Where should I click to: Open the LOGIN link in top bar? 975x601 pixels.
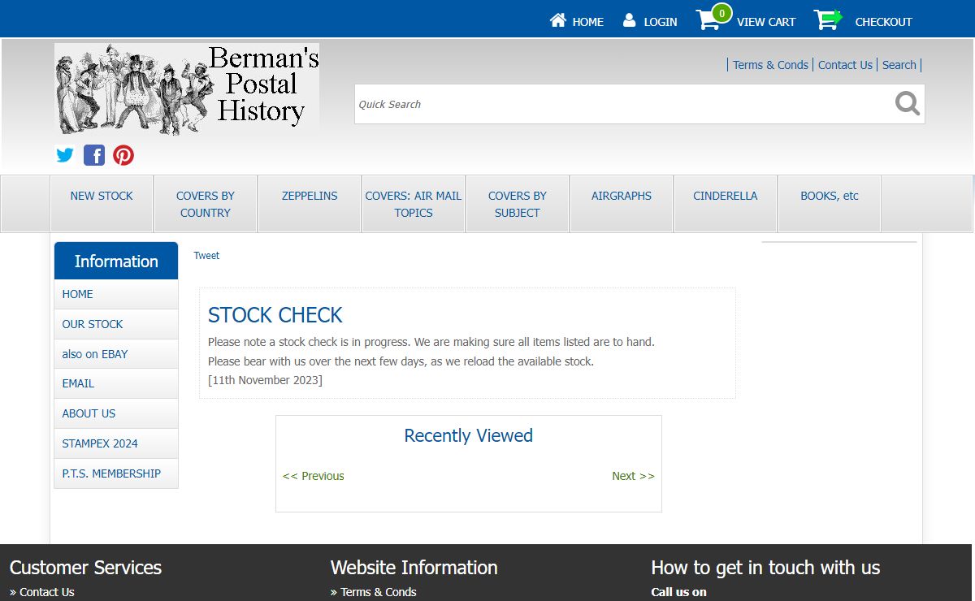pos(661,22)
